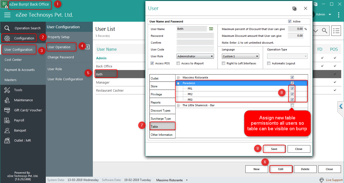Collapse the Paradaize tree node
344x183 pixels.
coord(178,83)
